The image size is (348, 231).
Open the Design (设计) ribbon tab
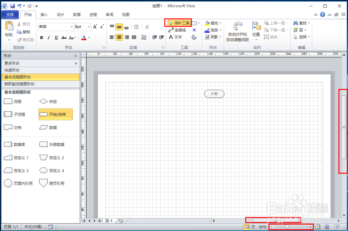pyautogui.click(x=61, y=15)
